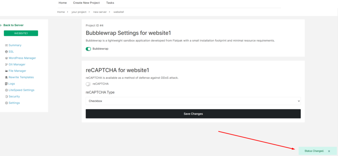338x156 pixels.
Task: Open the Security sidebar link
Action: click(14, 96)
